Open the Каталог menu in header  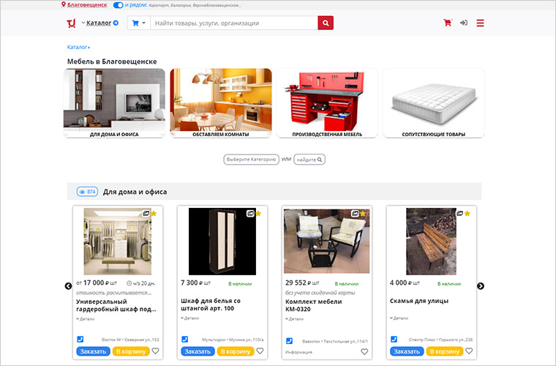point(102,23)
